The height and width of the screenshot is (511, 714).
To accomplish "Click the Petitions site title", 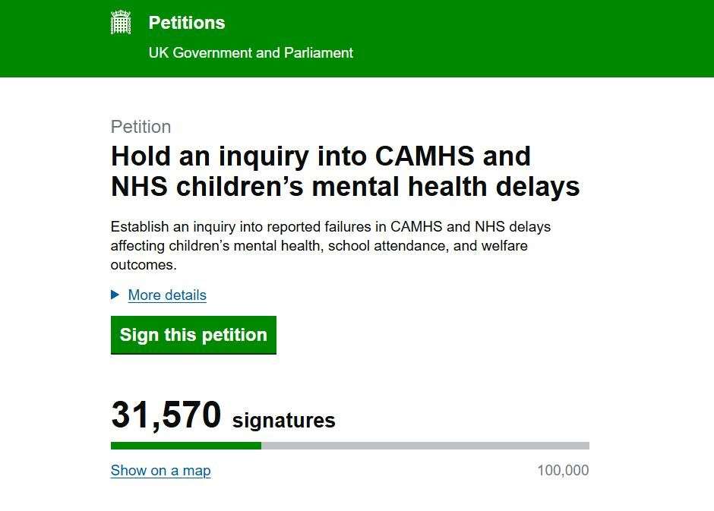I will [x=186, y=22].
